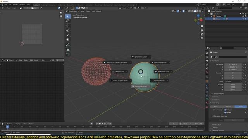Viewport: 248px width, 139px height.
Task: Click the red X axis gizmo handle
Action: (201, 20)
